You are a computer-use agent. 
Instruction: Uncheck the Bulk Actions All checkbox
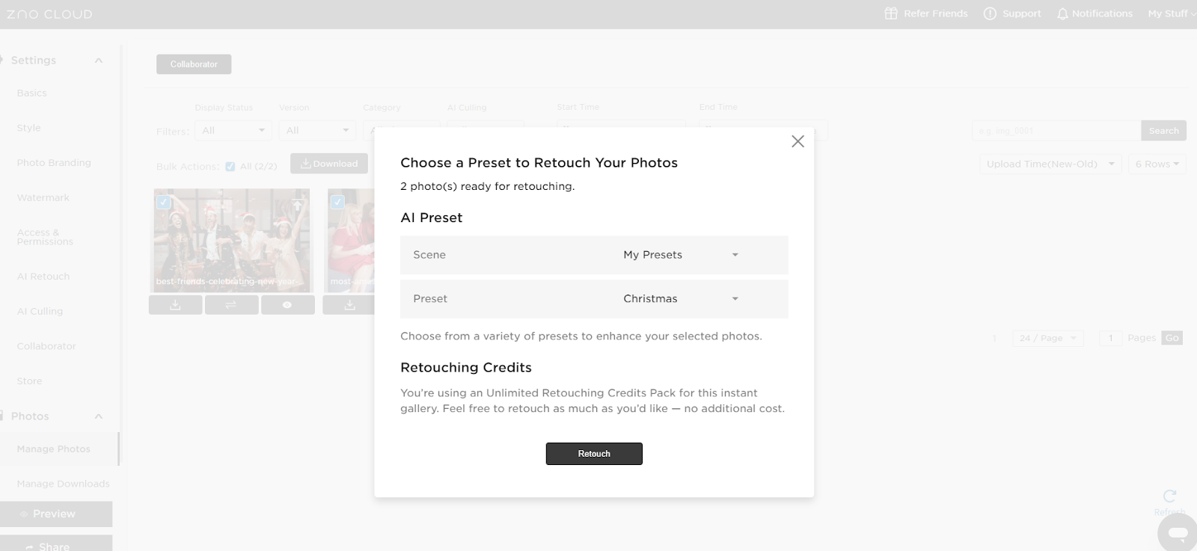click(230, 167)
